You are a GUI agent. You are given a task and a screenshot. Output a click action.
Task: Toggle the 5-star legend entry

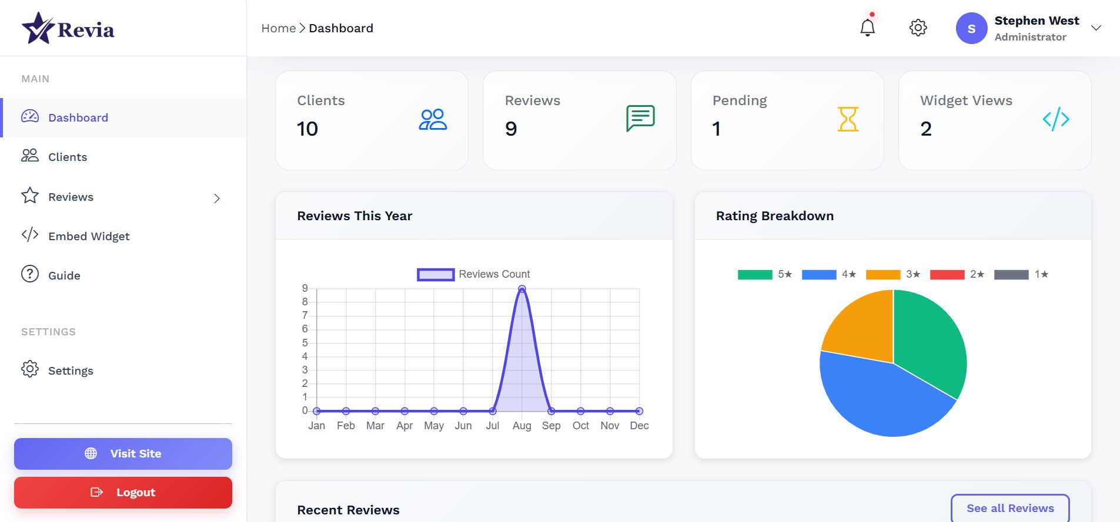765,274
